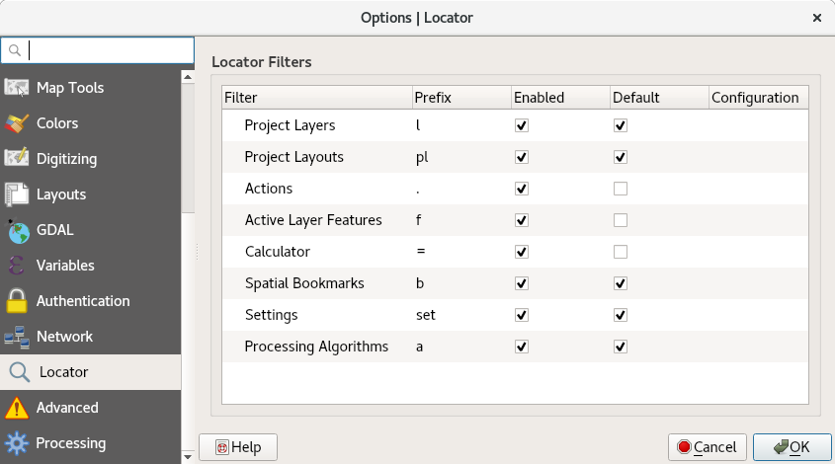Select the Colors paintbrush icon
Viewport: 835px width, 464px height.
pyautogui.click(x=17, y=123)
